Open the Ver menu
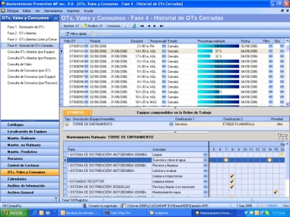 click(x=38, y=11)
